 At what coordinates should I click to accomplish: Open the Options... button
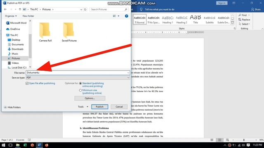point(90,98)
